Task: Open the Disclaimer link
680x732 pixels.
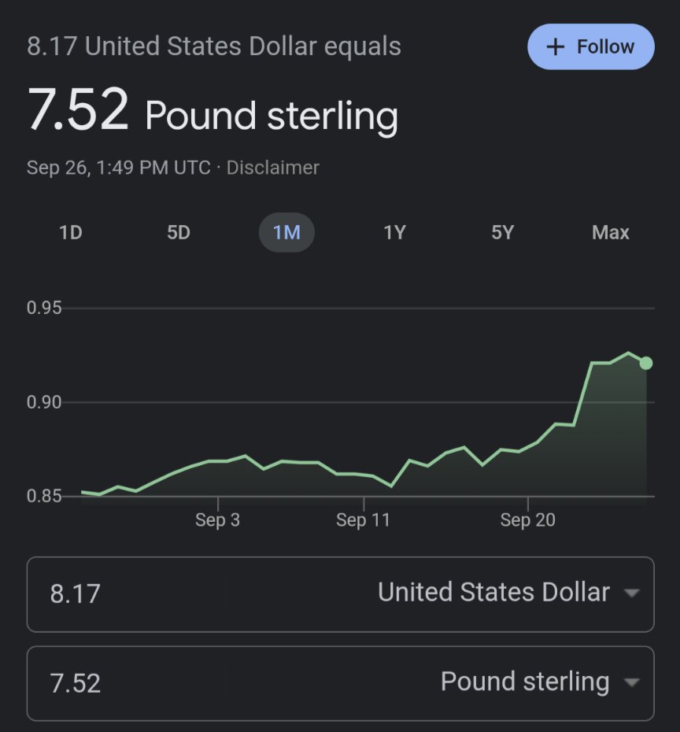Action: (x=272, y=168)
